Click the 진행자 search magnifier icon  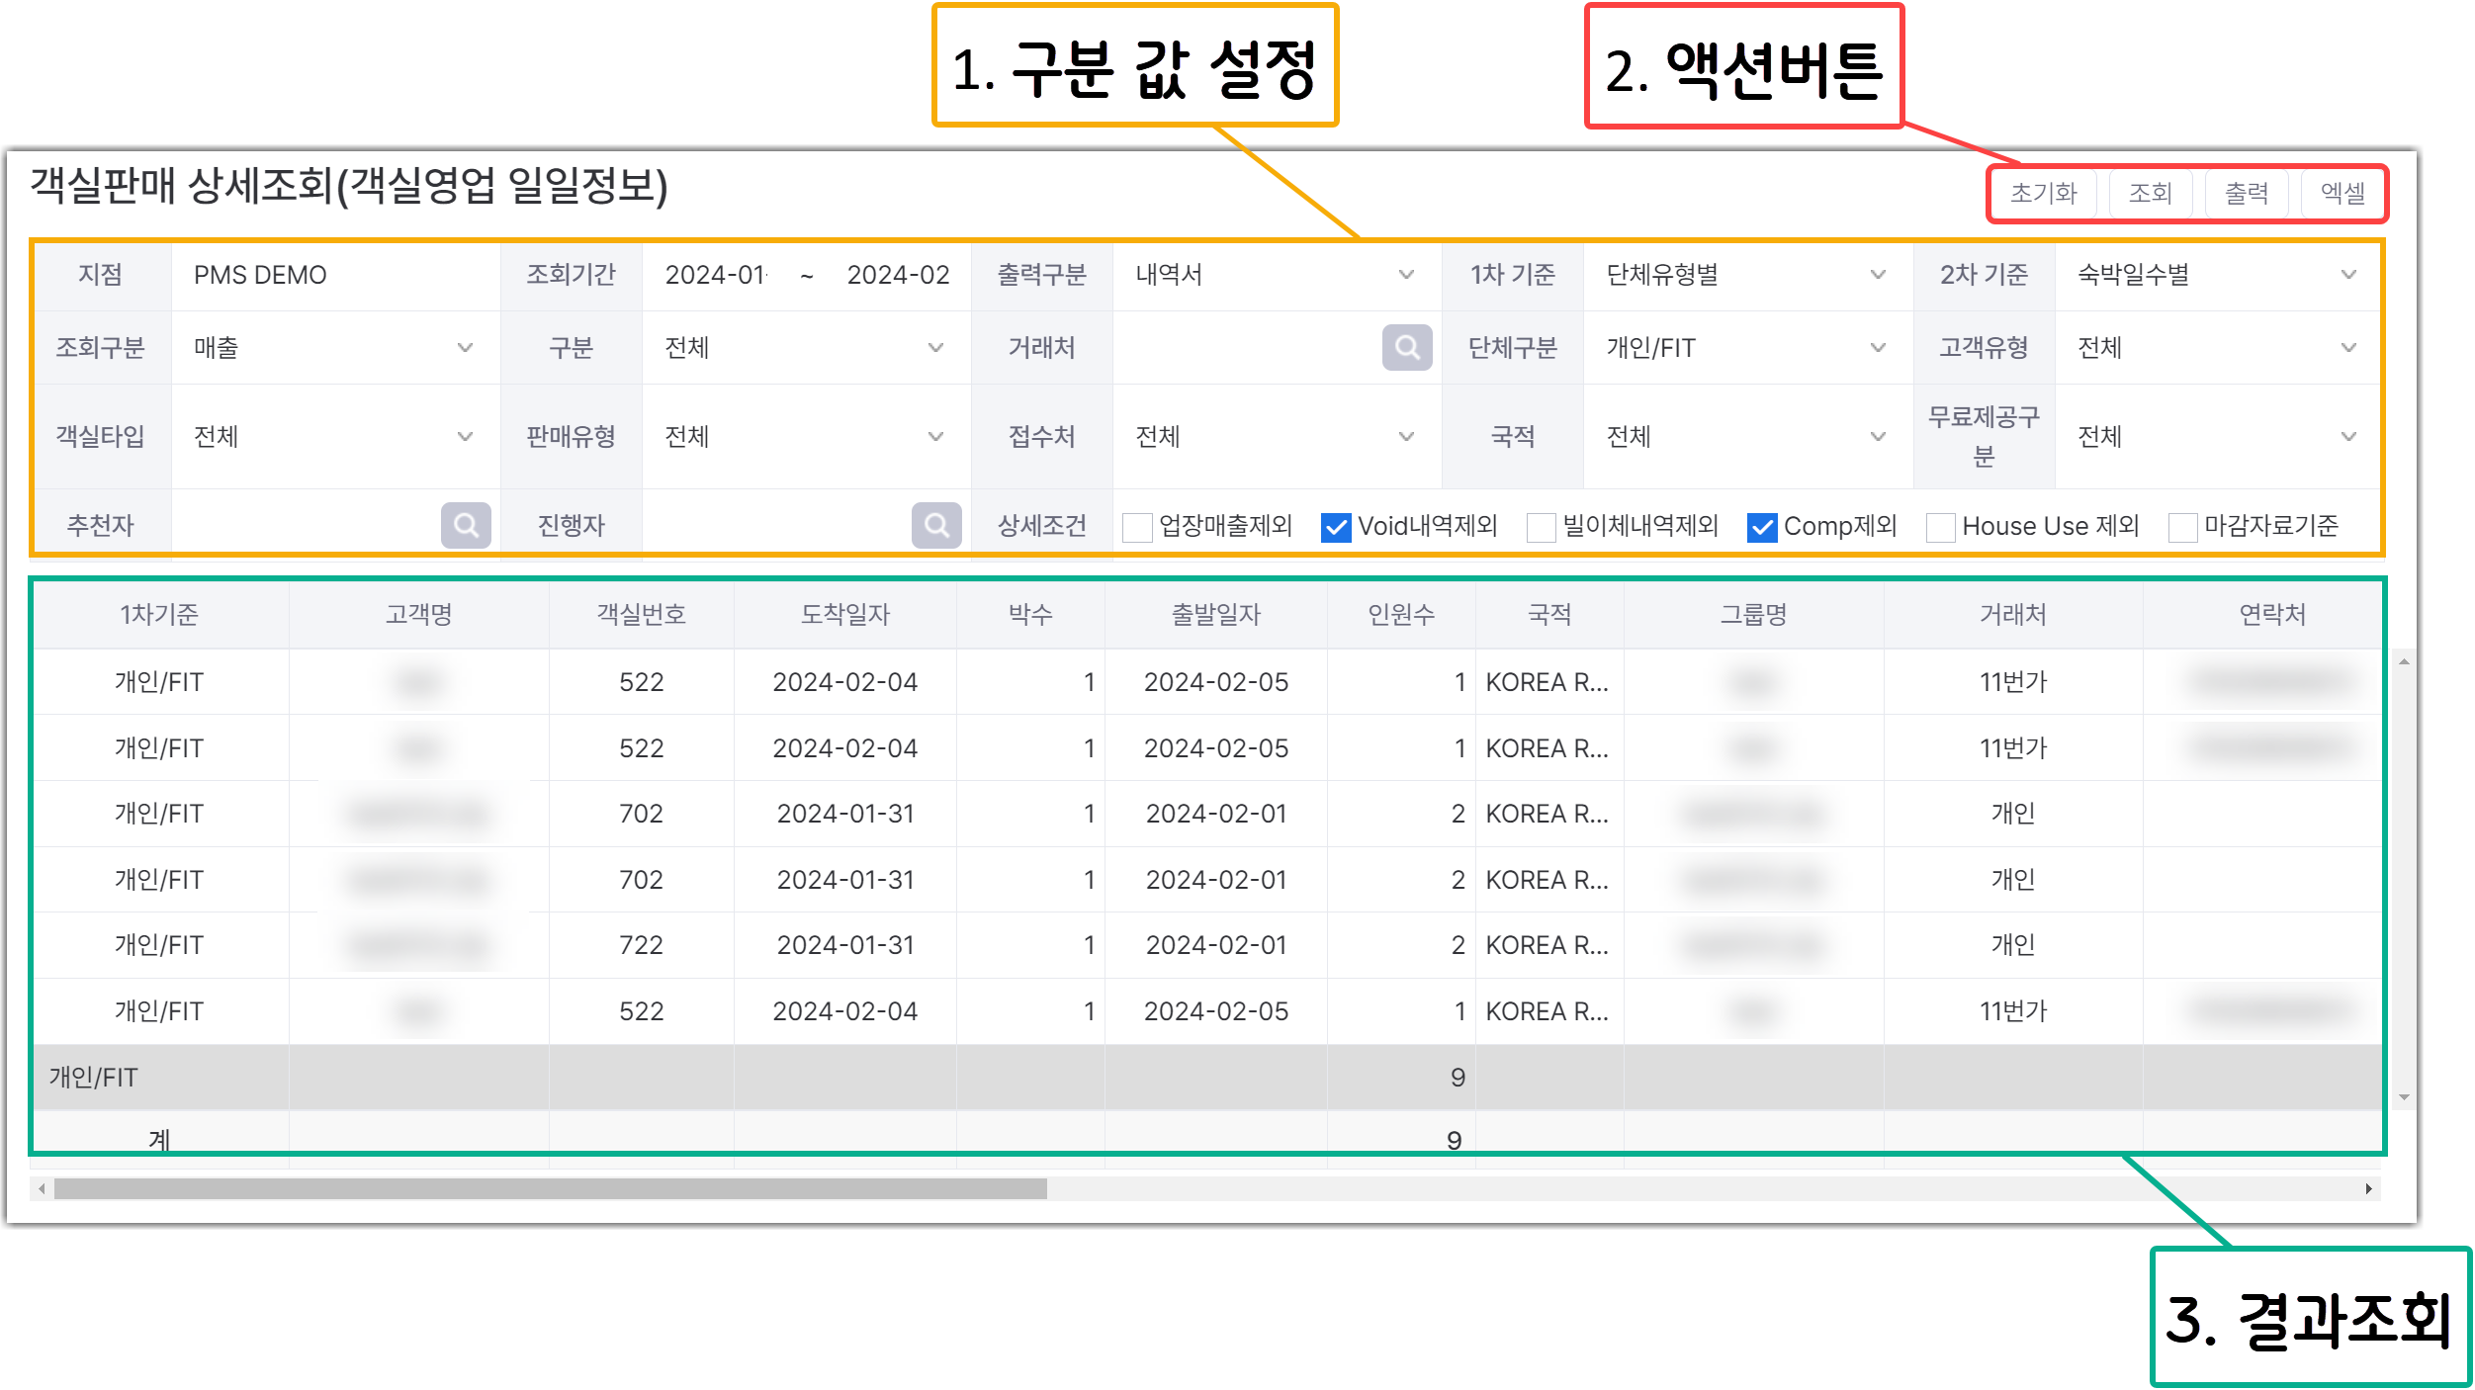(x=935, y=525)
